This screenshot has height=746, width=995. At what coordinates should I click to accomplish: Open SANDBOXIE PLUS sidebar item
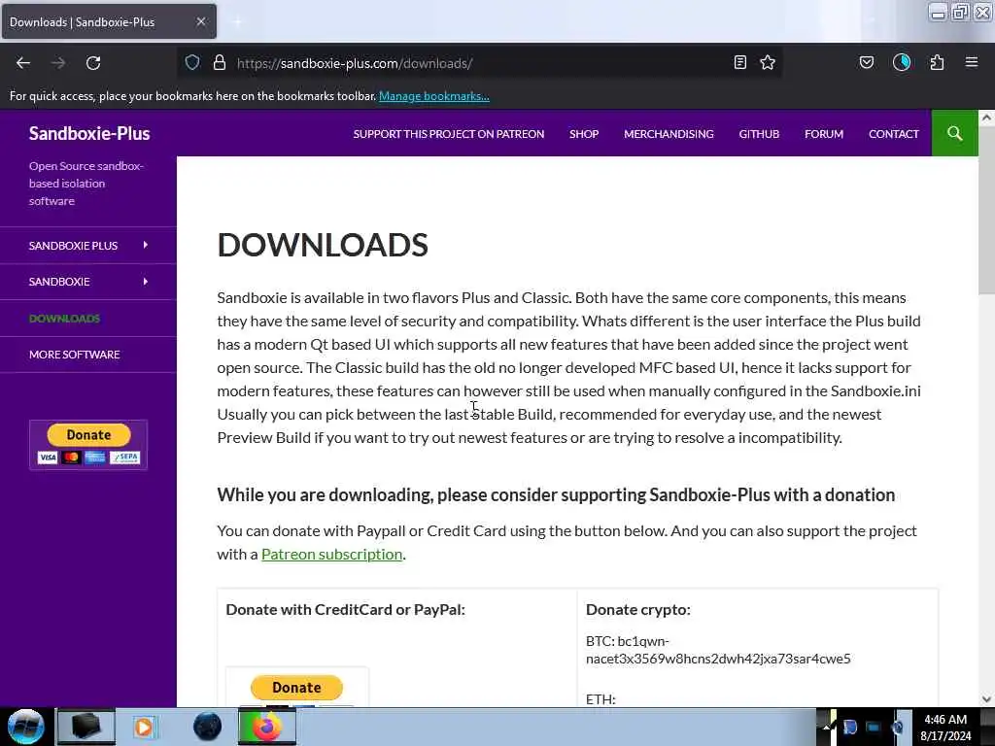[x=73, y=246]
